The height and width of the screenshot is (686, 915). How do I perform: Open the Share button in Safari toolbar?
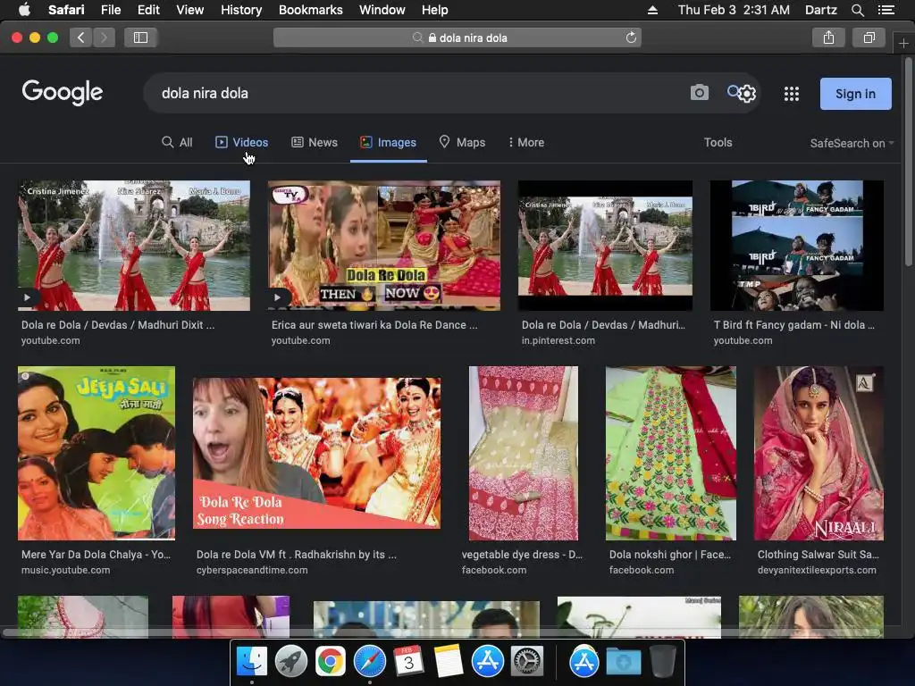tap(828, 38)
